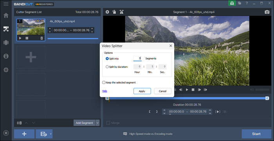This screenshot has width=274, height=141.
Task: Step to the next frame
Action: [x=199, y=90]
